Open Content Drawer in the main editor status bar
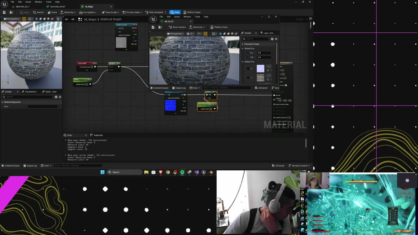 (x=10, y=165)
